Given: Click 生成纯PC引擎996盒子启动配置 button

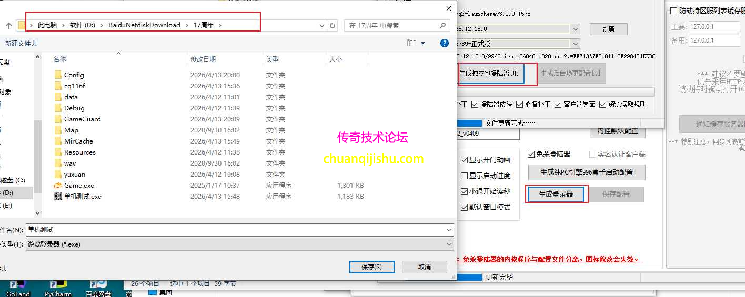Looking at the screenshot, I should [x=586, y=172].
